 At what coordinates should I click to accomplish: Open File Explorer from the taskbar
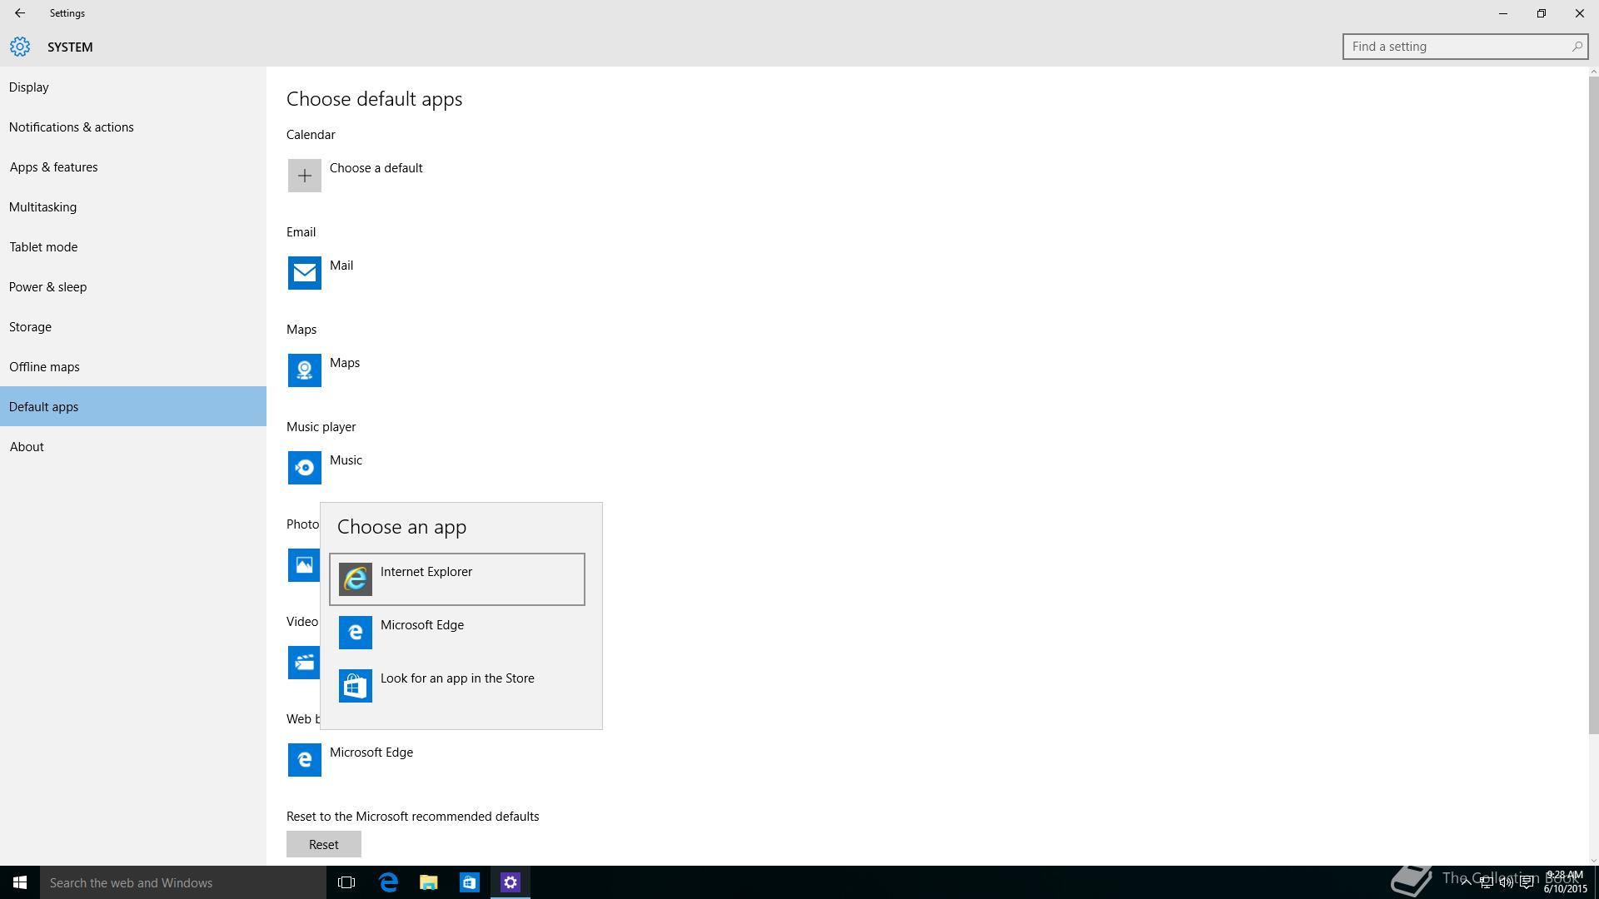tap(429, 882)
